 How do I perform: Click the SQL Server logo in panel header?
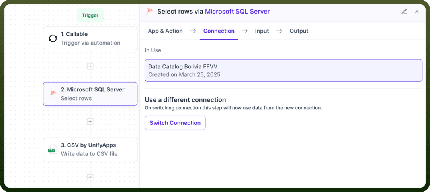[x=149, y=11]
